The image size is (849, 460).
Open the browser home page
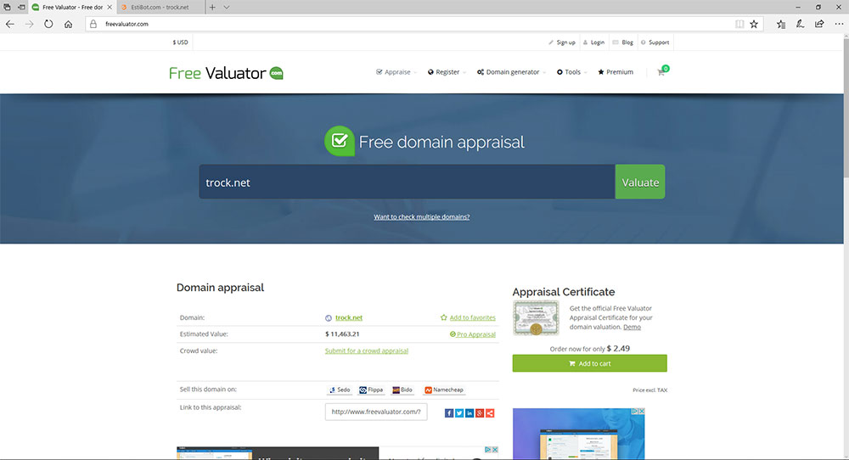68,24
